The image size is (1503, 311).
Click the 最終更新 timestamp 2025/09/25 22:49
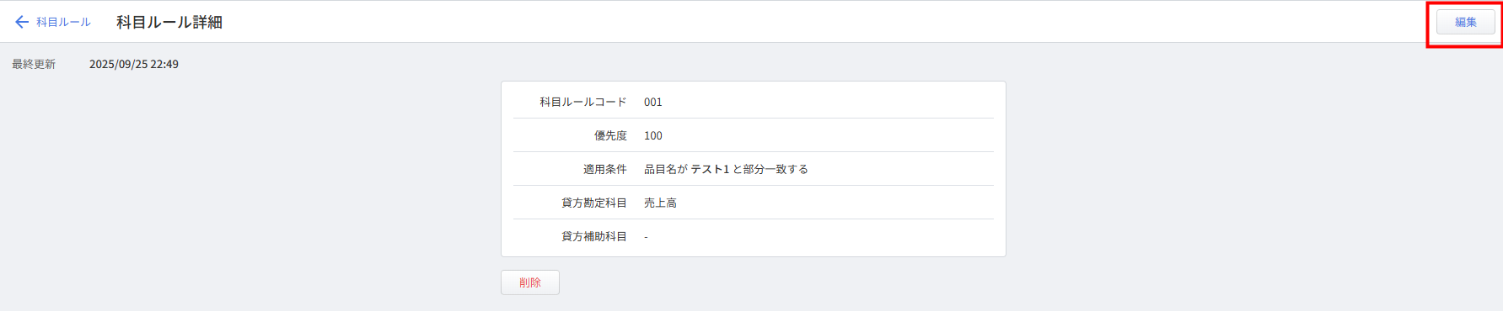134,64
